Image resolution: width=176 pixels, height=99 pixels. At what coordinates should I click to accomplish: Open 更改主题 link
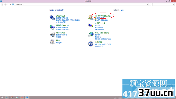coord(97,25)
